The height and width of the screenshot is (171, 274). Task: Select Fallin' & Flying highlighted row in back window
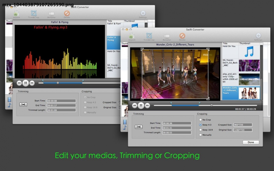coord(114,43)
